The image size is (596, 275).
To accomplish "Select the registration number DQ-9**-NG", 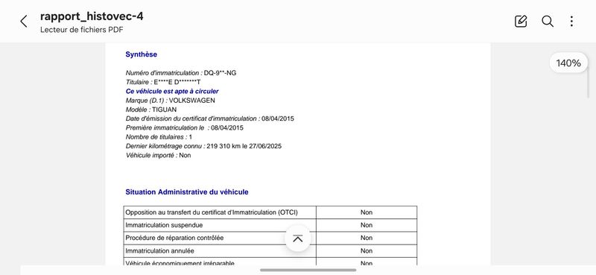I will [x=220, y=72].
